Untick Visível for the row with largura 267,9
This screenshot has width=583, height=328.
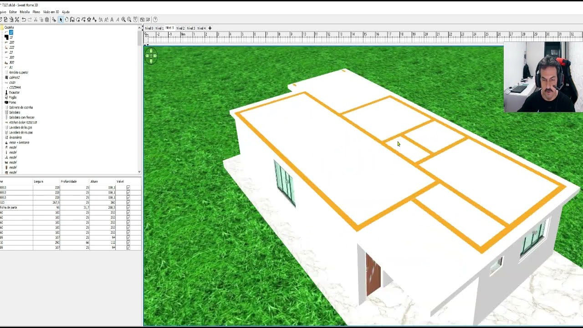(x=128, y=202)
